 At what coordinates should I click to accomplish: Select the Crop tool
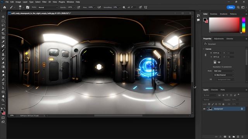(x=3, y=34)
